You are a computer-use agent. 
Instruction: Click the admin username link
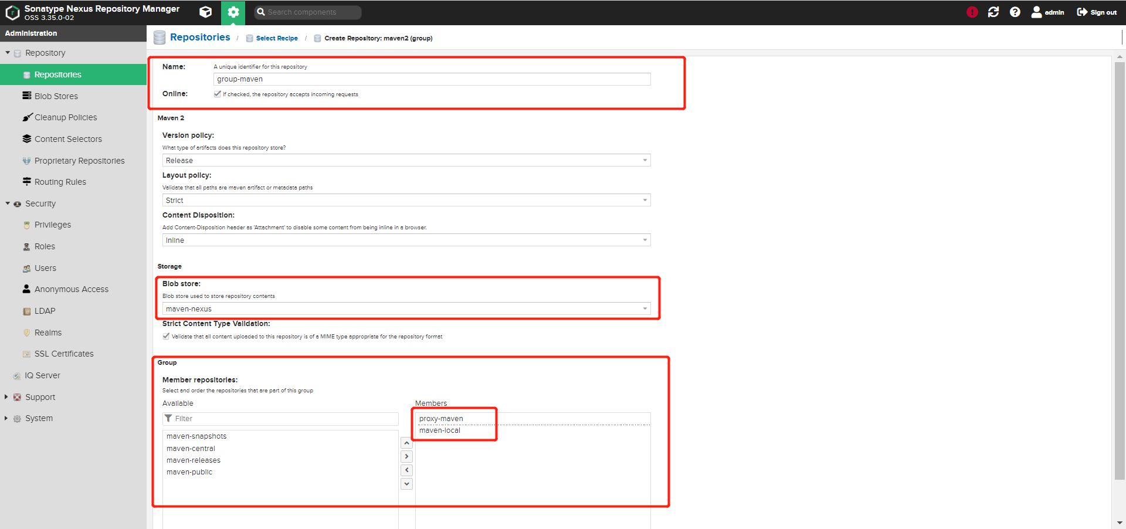[x=1054, y=12]
